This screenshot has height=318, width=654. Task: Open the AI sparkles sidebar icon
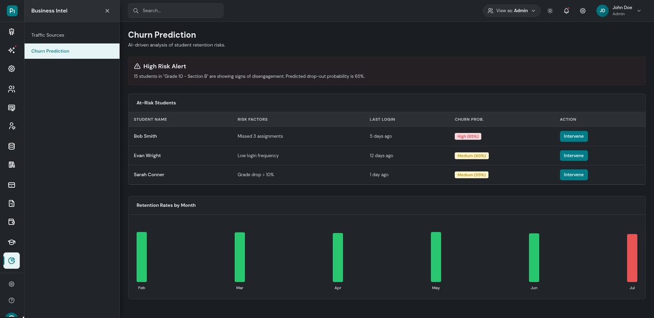click(x=11, y=50)
